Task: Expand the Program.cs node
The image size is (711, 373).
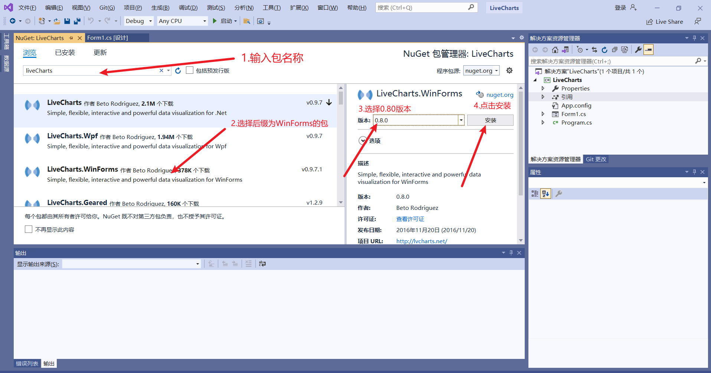Action: (x=543, y=122)
